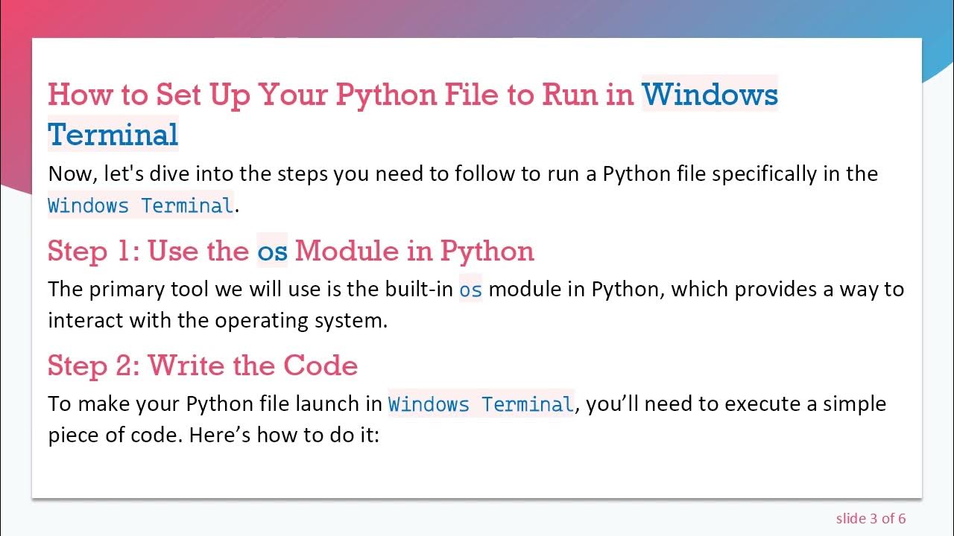
Task: Click the "Here's how to do it:" sentence
Action: (285, 435)
